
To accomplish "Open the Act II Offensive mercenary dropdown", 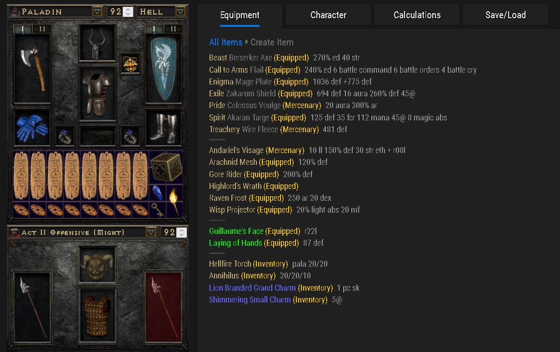I will 151,232.
